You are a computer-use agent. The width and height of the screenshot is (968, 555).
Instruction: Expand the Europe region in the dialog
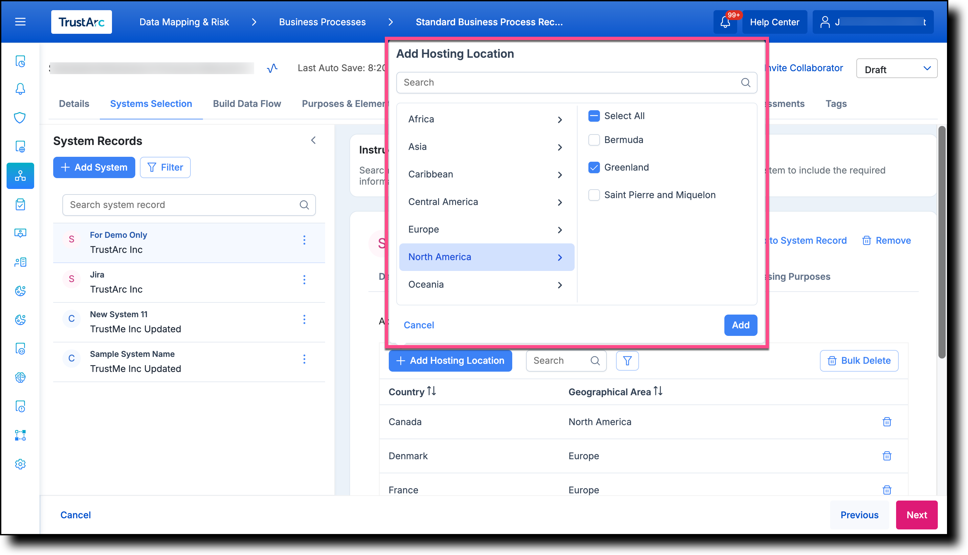coord(560,230)
